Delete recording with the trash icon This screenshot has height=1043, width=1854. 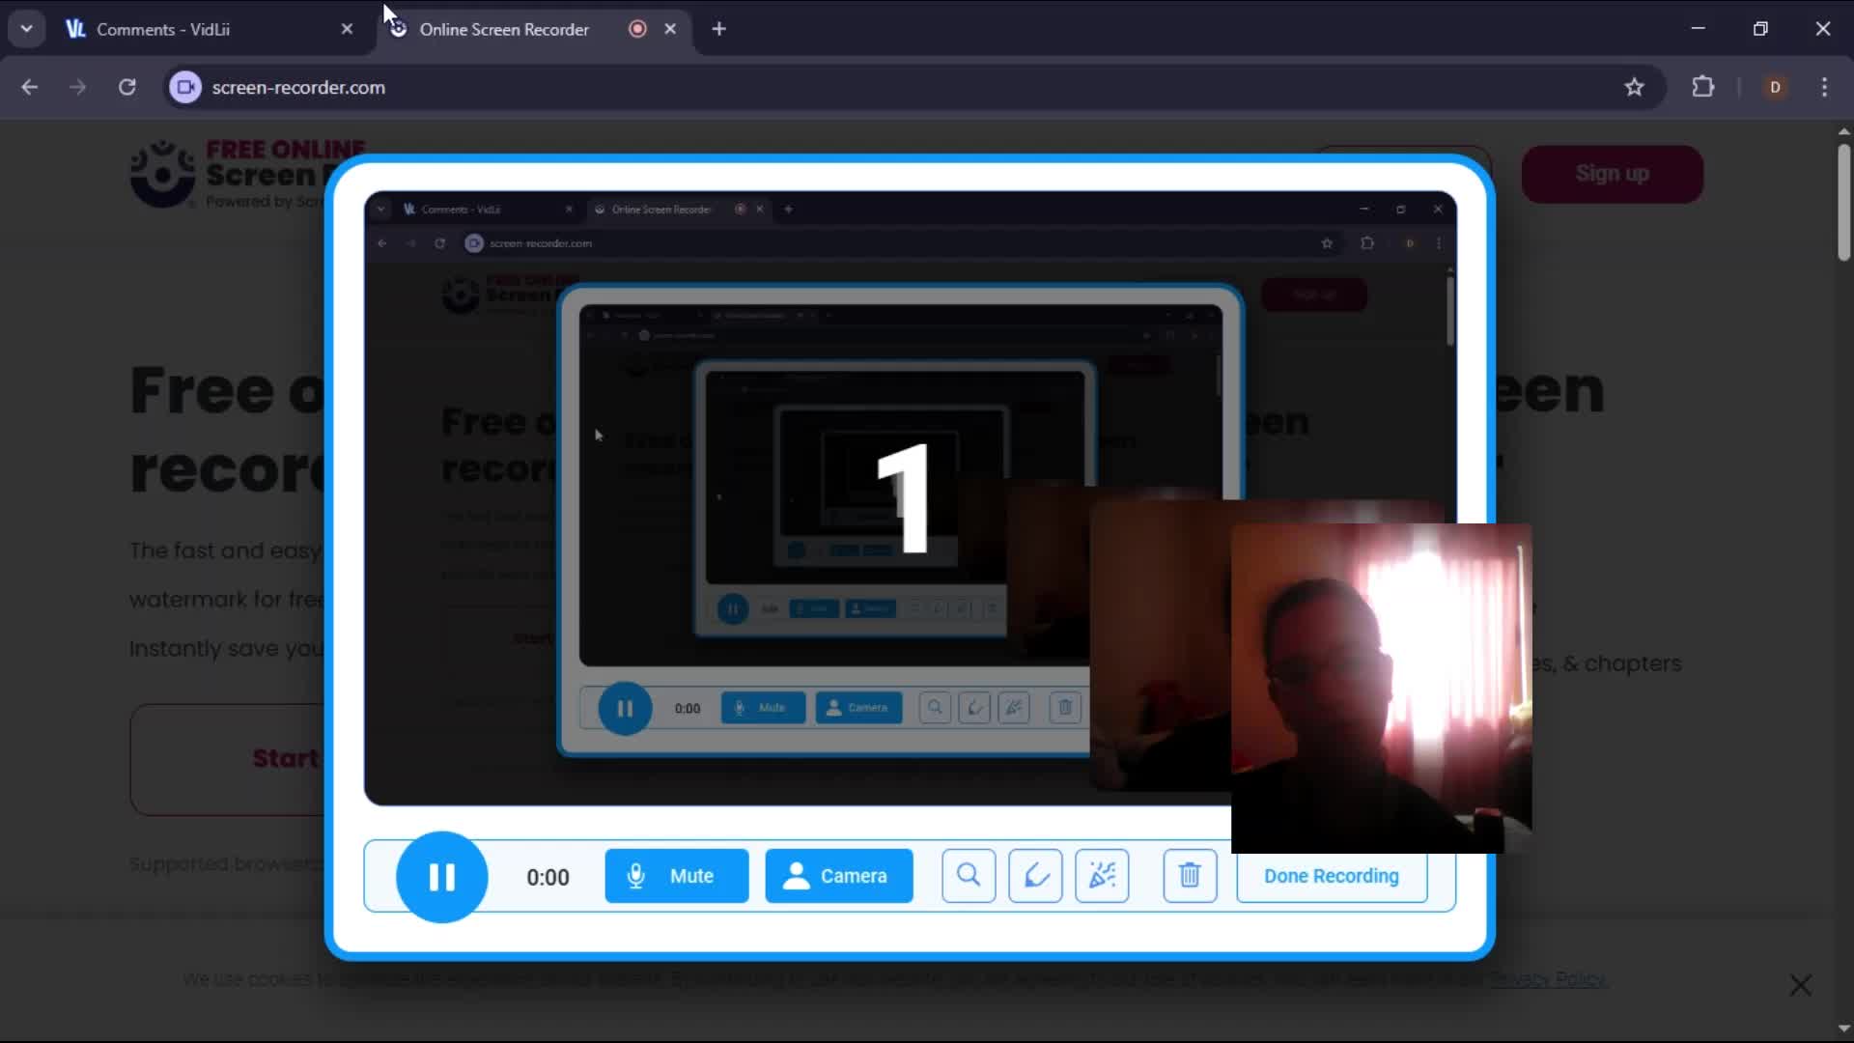click(x=1190, y=876)
